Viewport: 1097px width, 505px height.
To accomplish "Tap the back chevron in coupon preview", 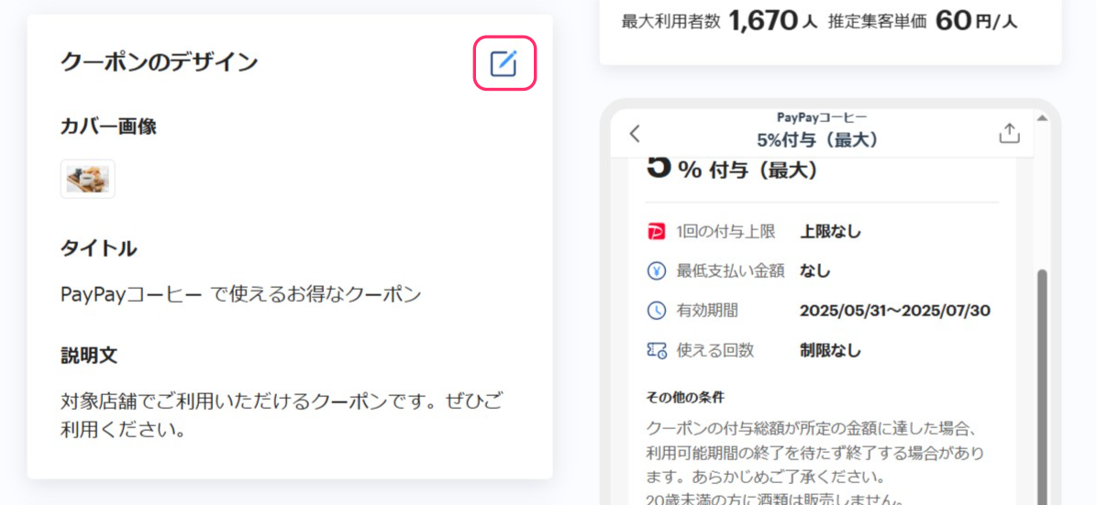I will (x=635, y=134).
